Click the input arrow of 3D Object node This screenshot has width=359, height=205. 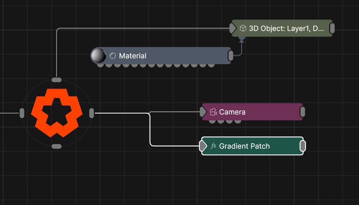point(233,28)
